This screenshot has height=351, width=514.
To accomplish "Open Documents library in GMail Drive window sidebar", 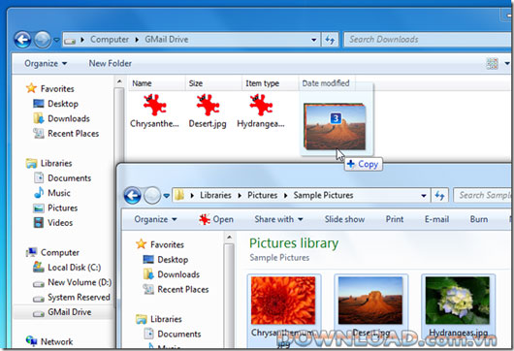I will [x=63, y=178].
